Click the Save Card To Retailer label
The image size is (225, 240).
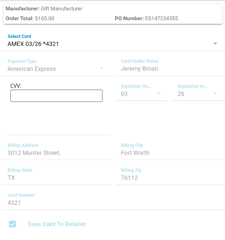click(x=57, y=224)
